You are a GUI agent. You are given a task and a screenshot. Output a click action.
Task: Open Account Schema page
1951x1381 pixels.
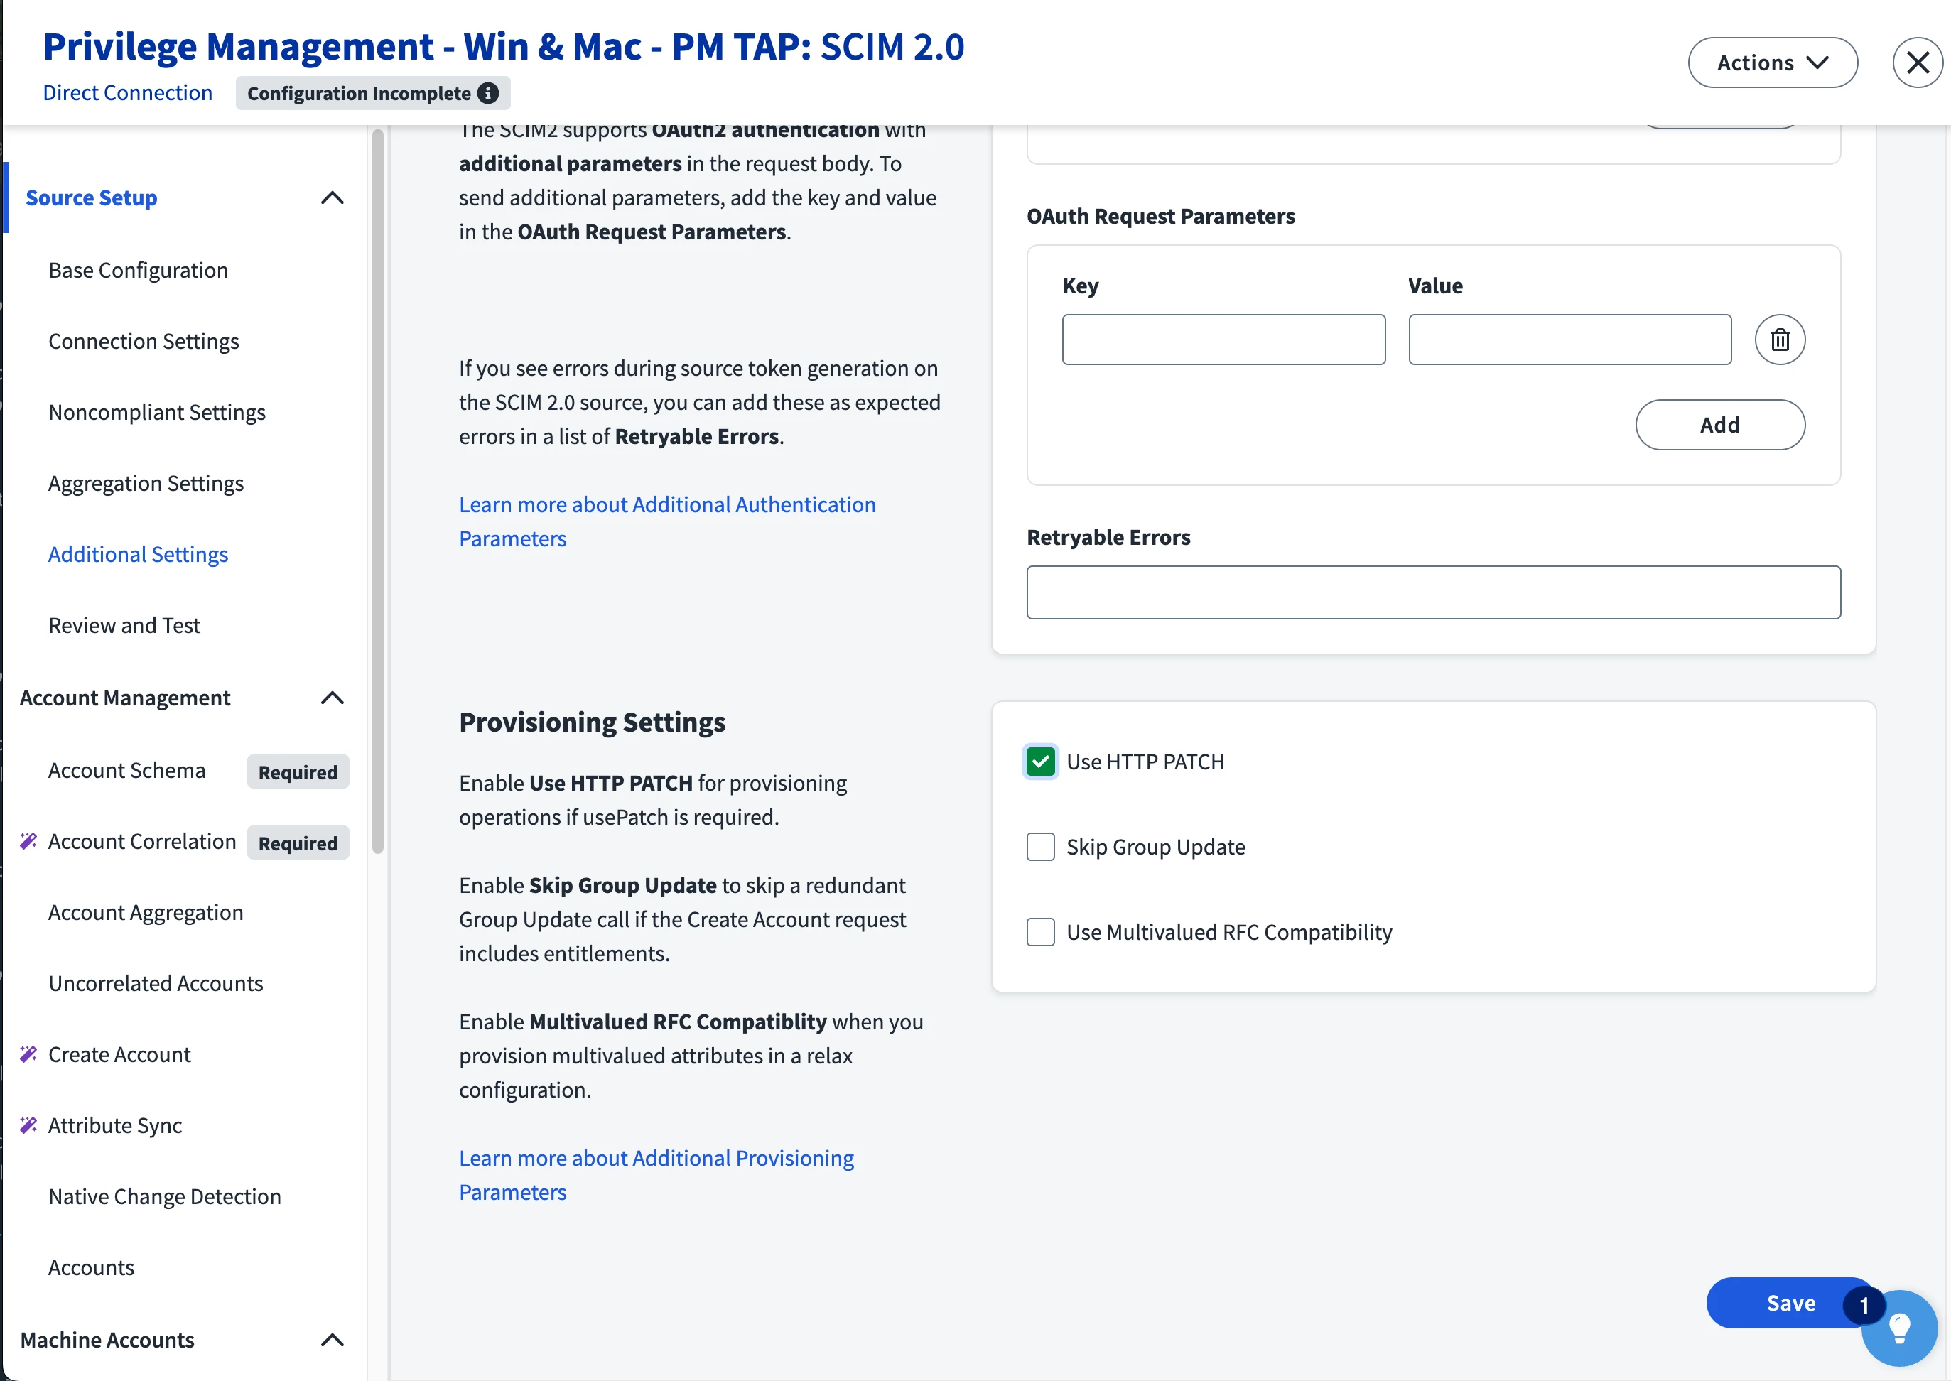pyautogui.click(x=126, y=769)
